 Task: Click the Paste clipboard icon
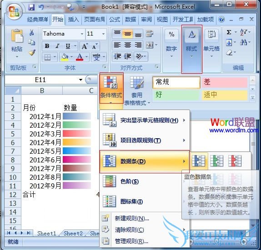click(17, 36)
